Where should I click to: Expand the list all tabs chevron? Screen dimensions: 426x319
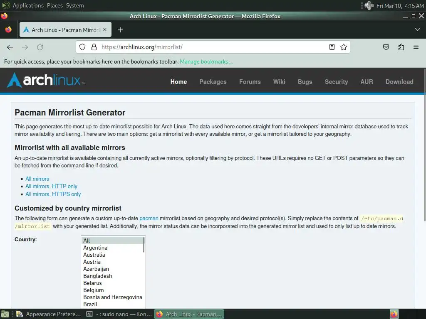point(418,29)
